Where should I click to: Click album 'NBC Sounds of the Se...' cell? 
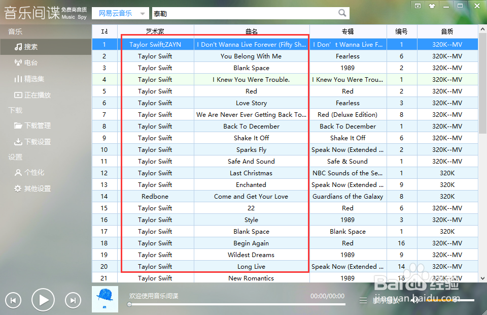(x=348, y=173)
